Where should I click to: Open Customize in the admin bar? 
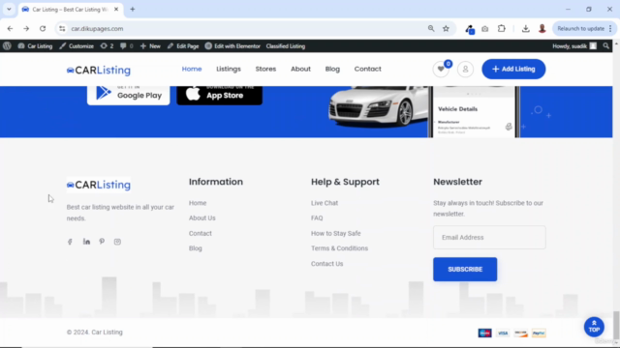[77, 46]
